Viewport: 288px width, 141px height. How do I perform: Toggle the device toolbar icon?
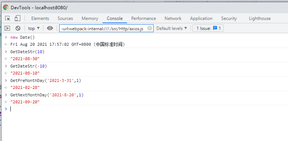[x=17, y=18]
